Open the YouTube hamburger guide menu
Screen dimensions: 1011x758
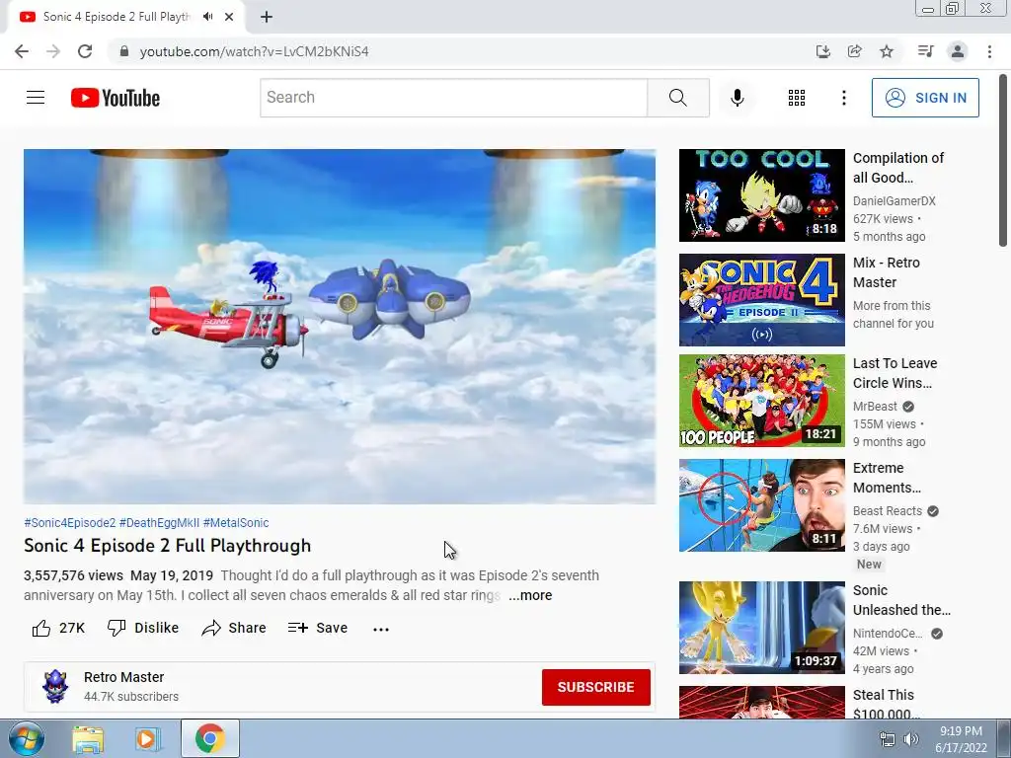[36, 98]
